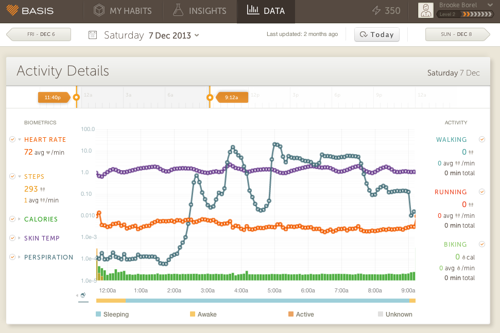Switch to the Insights tab
This screenshot has width=500, height=333.
coord(200,11)
